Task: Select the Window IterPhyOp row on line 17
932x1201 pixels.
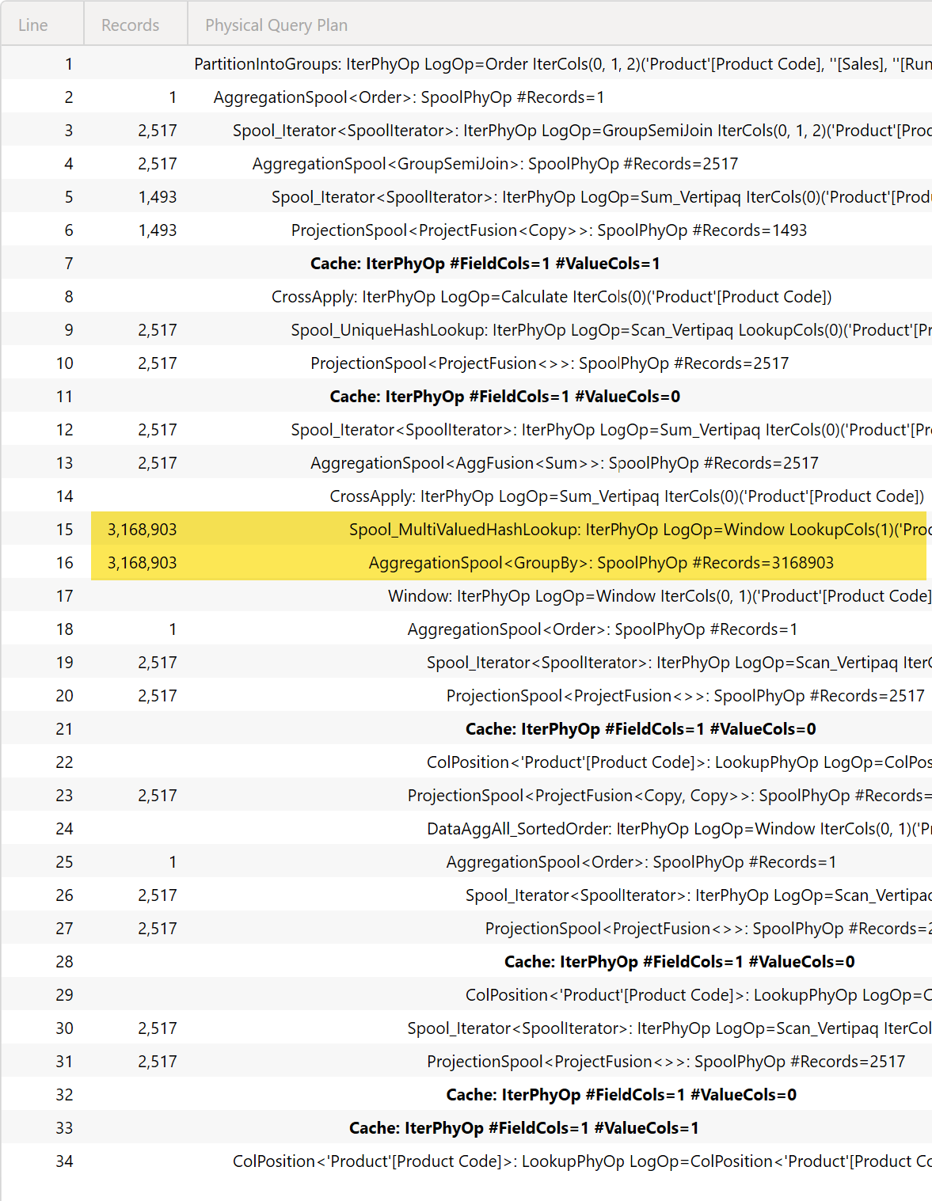Action: point(658,596)
